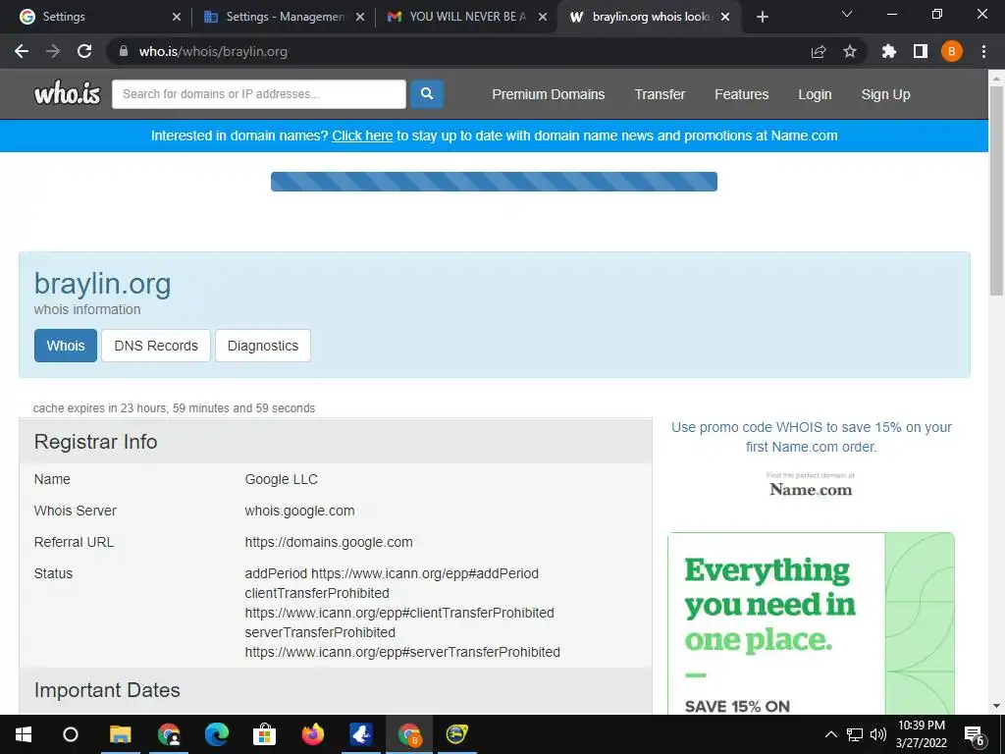Select the 'whois.google.com' text
1005x754 pixels.
click(299, 511)
